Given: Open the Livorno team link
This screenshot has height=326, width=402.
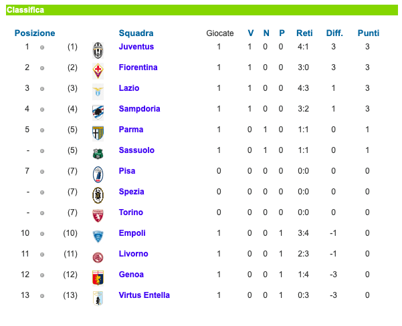Looking at the screenshot, I should 134,254.
